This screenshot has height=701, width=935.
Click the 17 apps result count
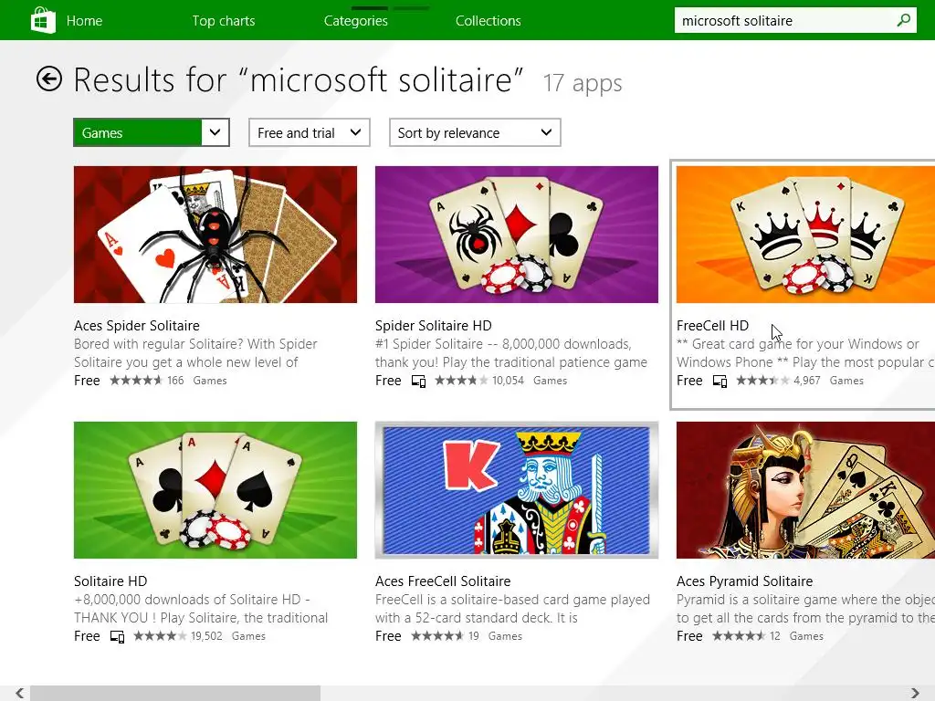point(582,83)
